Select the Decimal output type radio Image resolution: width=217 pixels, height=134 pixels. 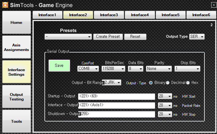(168, 83)
